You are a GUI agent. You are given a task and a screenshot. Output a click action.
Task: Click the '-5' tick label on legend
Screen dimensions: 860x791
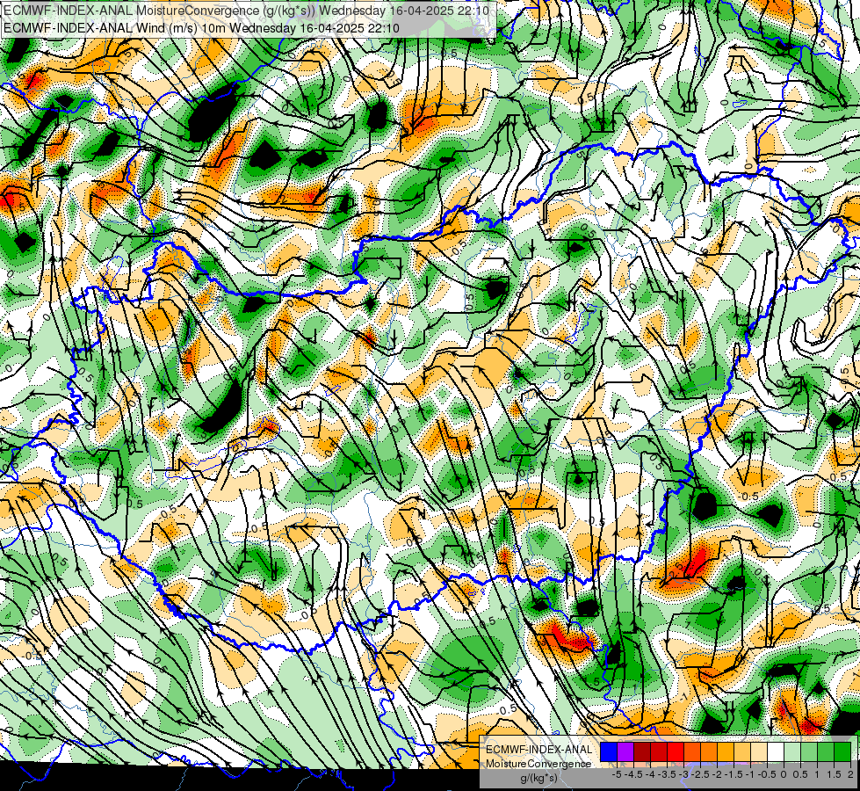pos(617,774)
